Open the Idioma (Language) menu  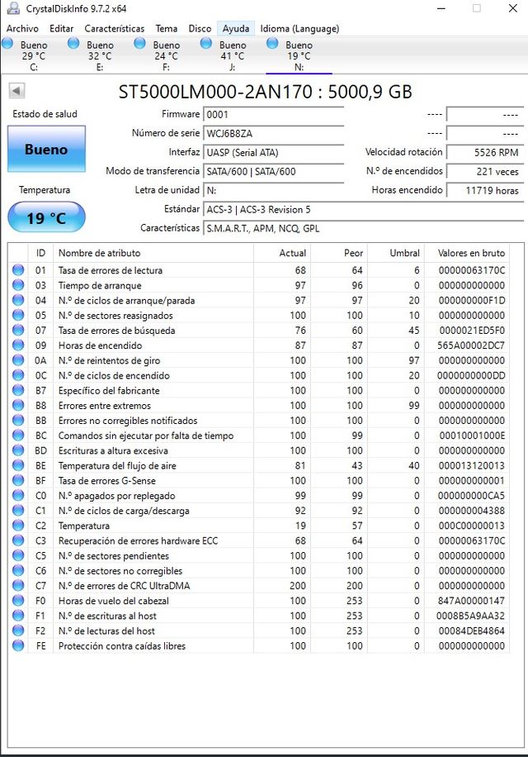pyautogui.click(x=299, y=28)
